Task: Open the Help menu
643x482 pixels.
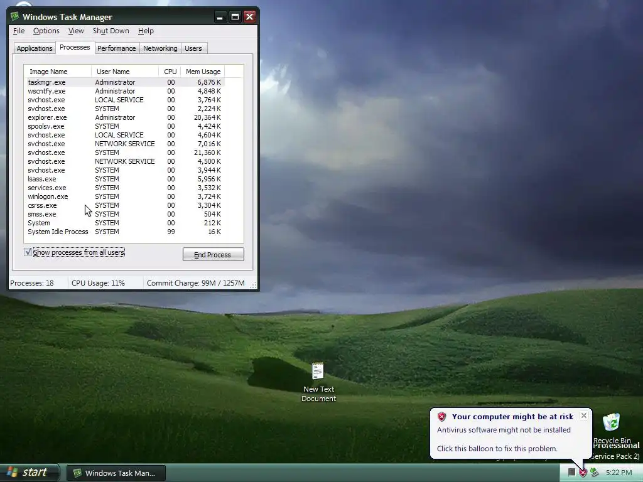Action: click(146, 31)
